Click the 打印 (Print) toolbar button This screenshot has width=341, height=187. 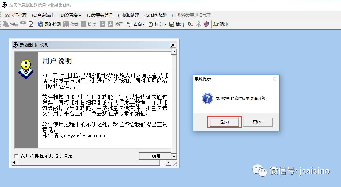point(155,24)
